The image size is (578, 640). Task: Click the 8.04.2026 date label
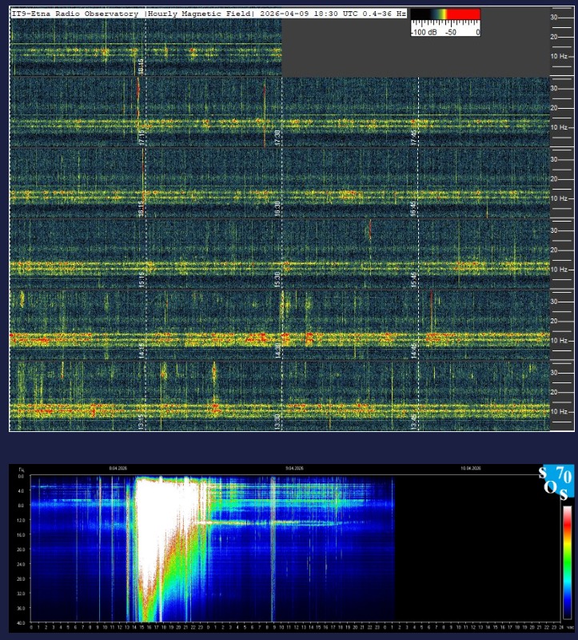coord(118,468)
